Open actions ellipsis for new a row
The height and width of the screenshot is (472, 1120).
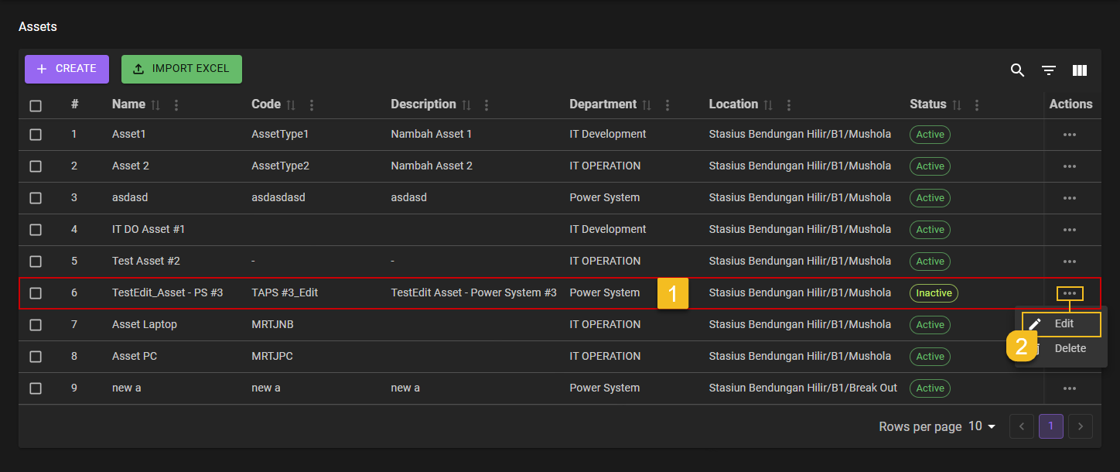[1070, 388]
